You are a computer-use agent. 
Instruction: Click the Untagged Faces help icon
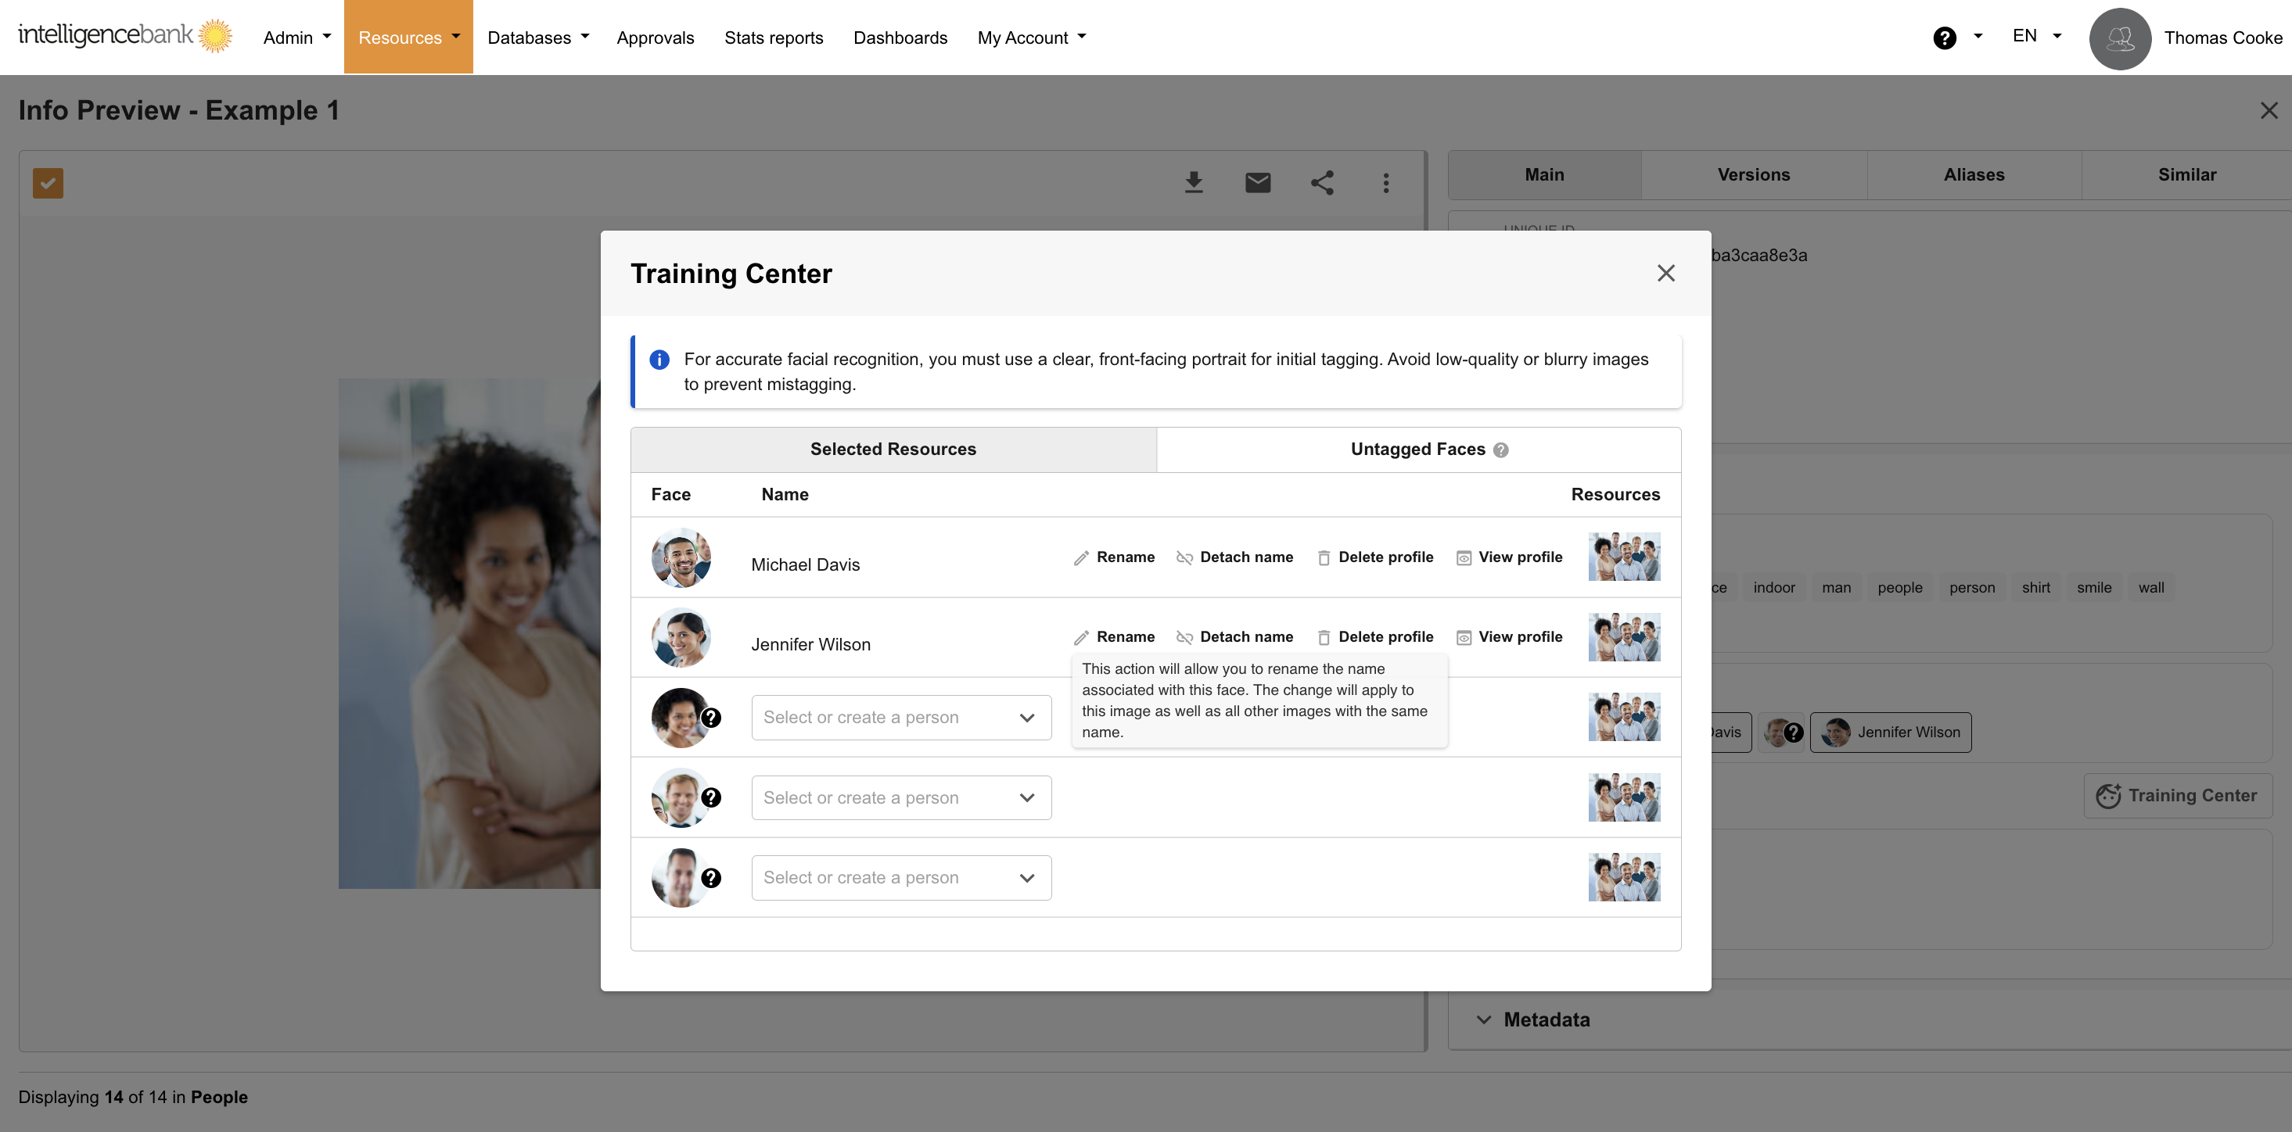(x=1501, y=450)
